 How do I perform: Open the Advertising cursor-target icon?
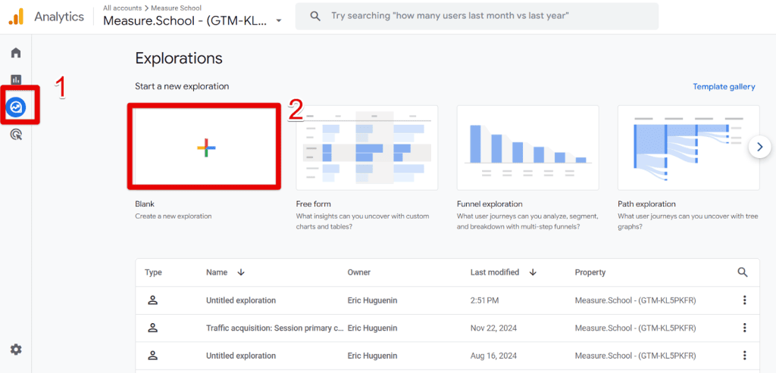click(17, 134)
